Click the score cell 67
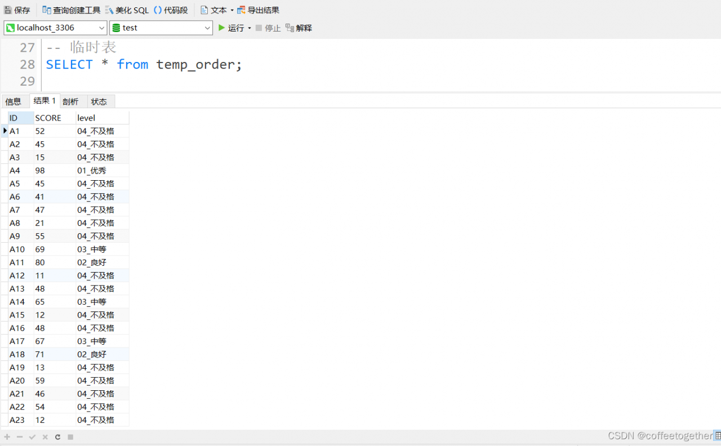This screenshot has width=721, height=446. coord(55,341)
